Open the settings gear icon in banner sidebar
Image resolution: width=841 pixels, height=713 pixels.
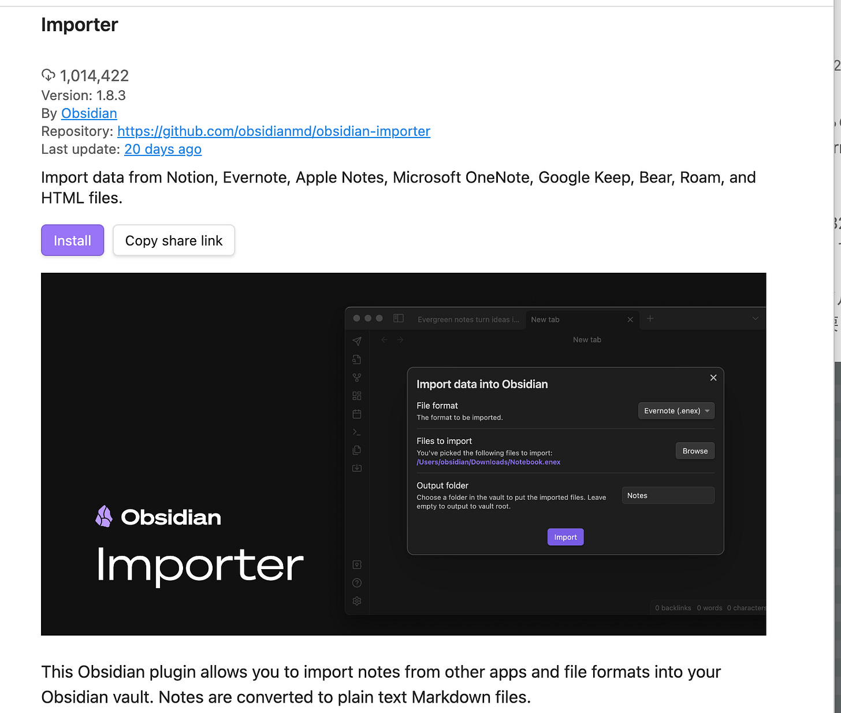point(357,601)
